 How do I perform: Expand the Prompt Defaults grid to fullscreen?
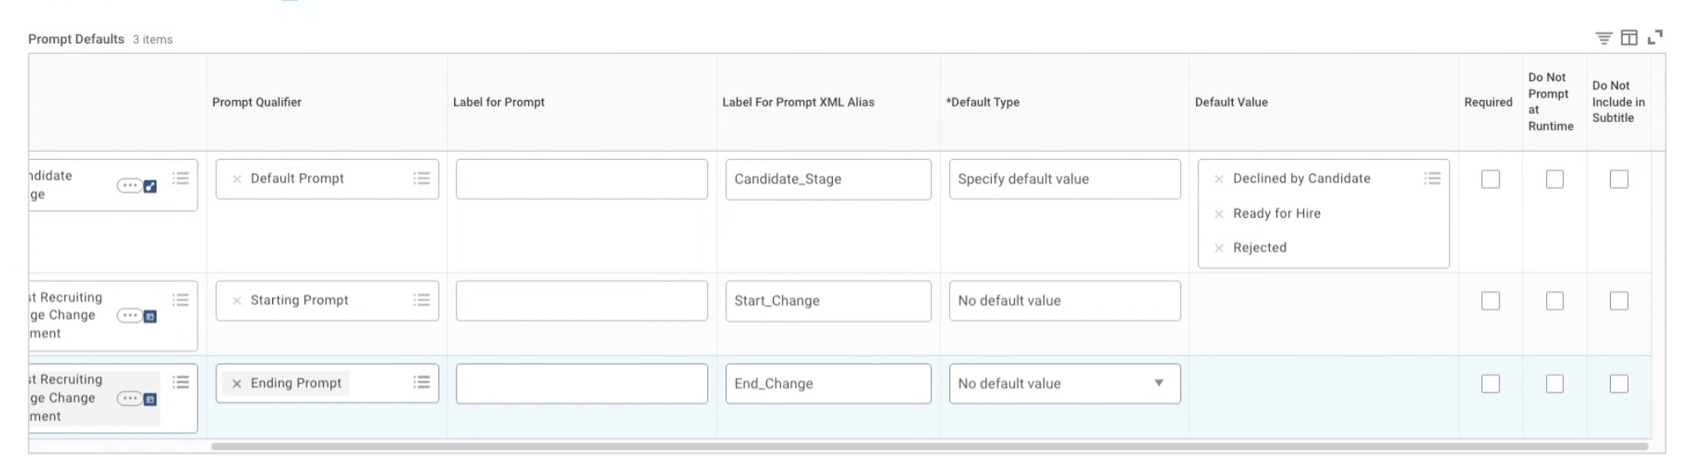click(1655, 38)
